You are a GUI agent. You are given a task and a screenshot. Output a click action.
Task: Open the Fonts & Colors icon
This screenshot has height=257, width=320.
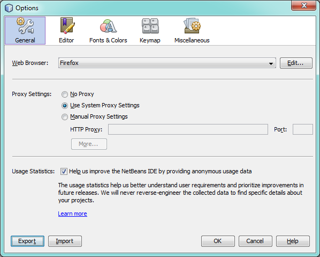(108, 26)
